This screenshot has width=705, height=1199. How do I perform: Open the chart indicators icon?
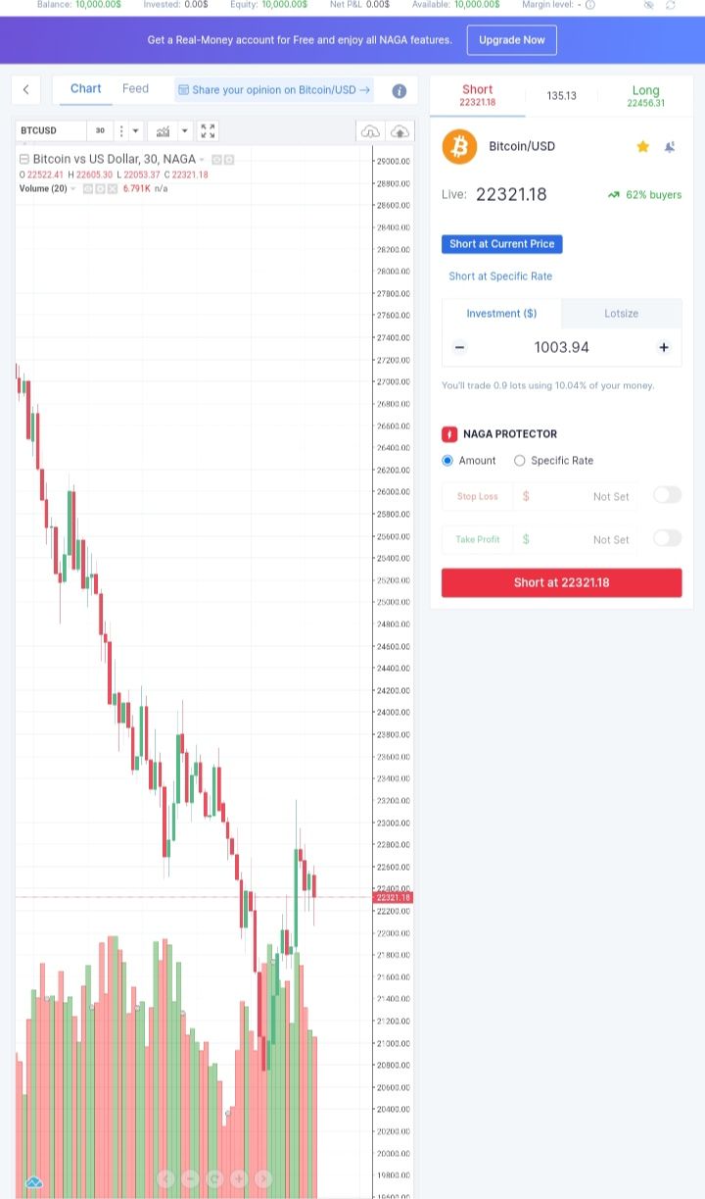[162, 130]
